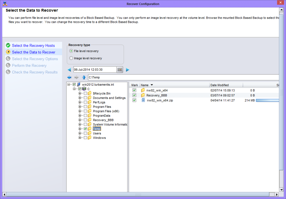Open the nw82_win_x64 folder icon
This screenshot has width=286, height=199.
tap(142, 90)
